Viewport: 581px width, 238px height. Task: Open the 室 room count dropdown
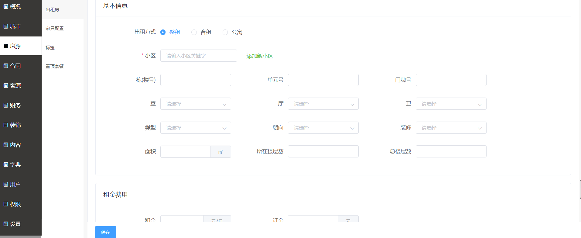point(196,104)
